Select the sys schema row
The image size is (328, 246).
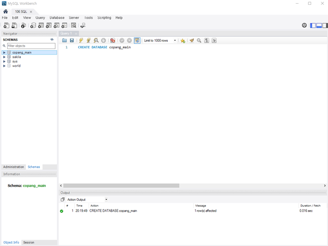29,61
